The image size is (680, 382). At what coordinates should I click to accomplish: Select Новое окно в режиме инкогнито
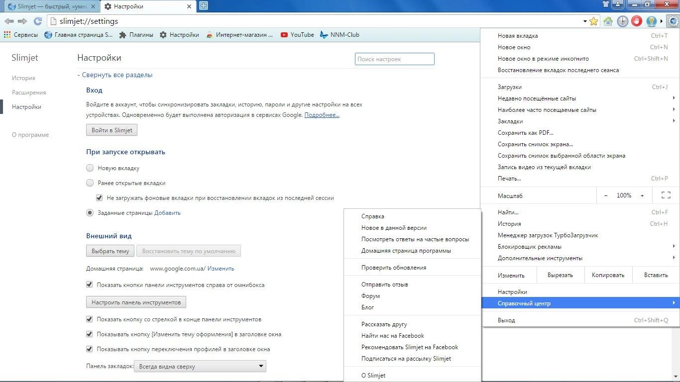[x=580, y=59]
